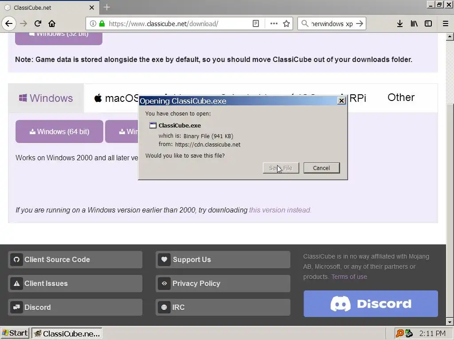Click page scrollbar up arrow

click(450, 37)
